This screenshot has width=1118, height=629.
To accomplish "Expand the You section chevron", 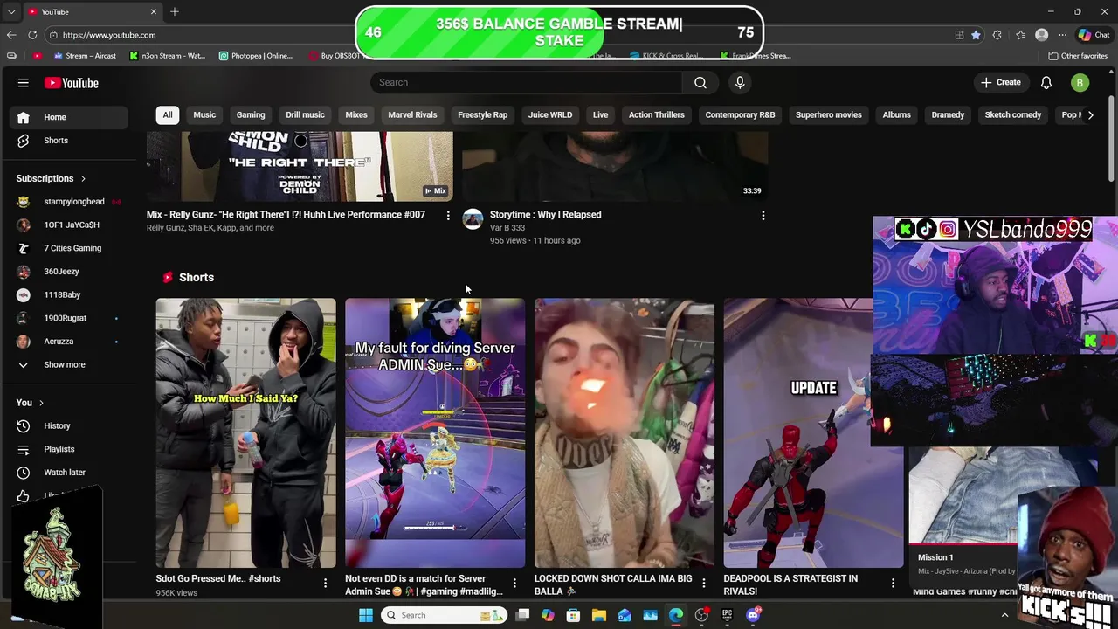I will pos(42,403).
